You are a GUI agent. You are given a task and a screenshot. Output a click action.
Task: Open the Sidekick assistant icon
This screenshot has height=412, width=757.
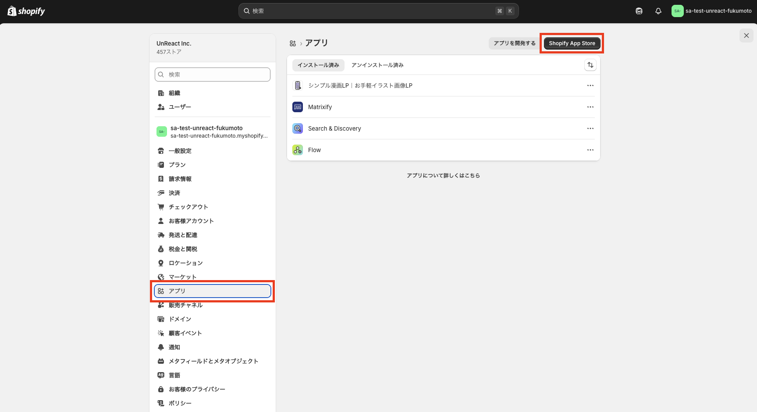click(x=639, y=11)
